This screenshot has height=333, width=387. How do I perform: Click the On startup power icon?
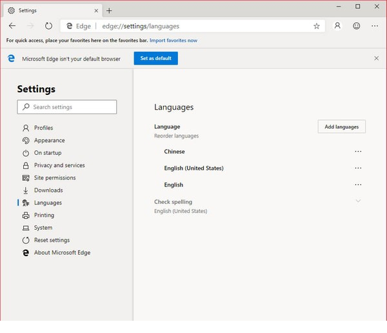point(26,153)
